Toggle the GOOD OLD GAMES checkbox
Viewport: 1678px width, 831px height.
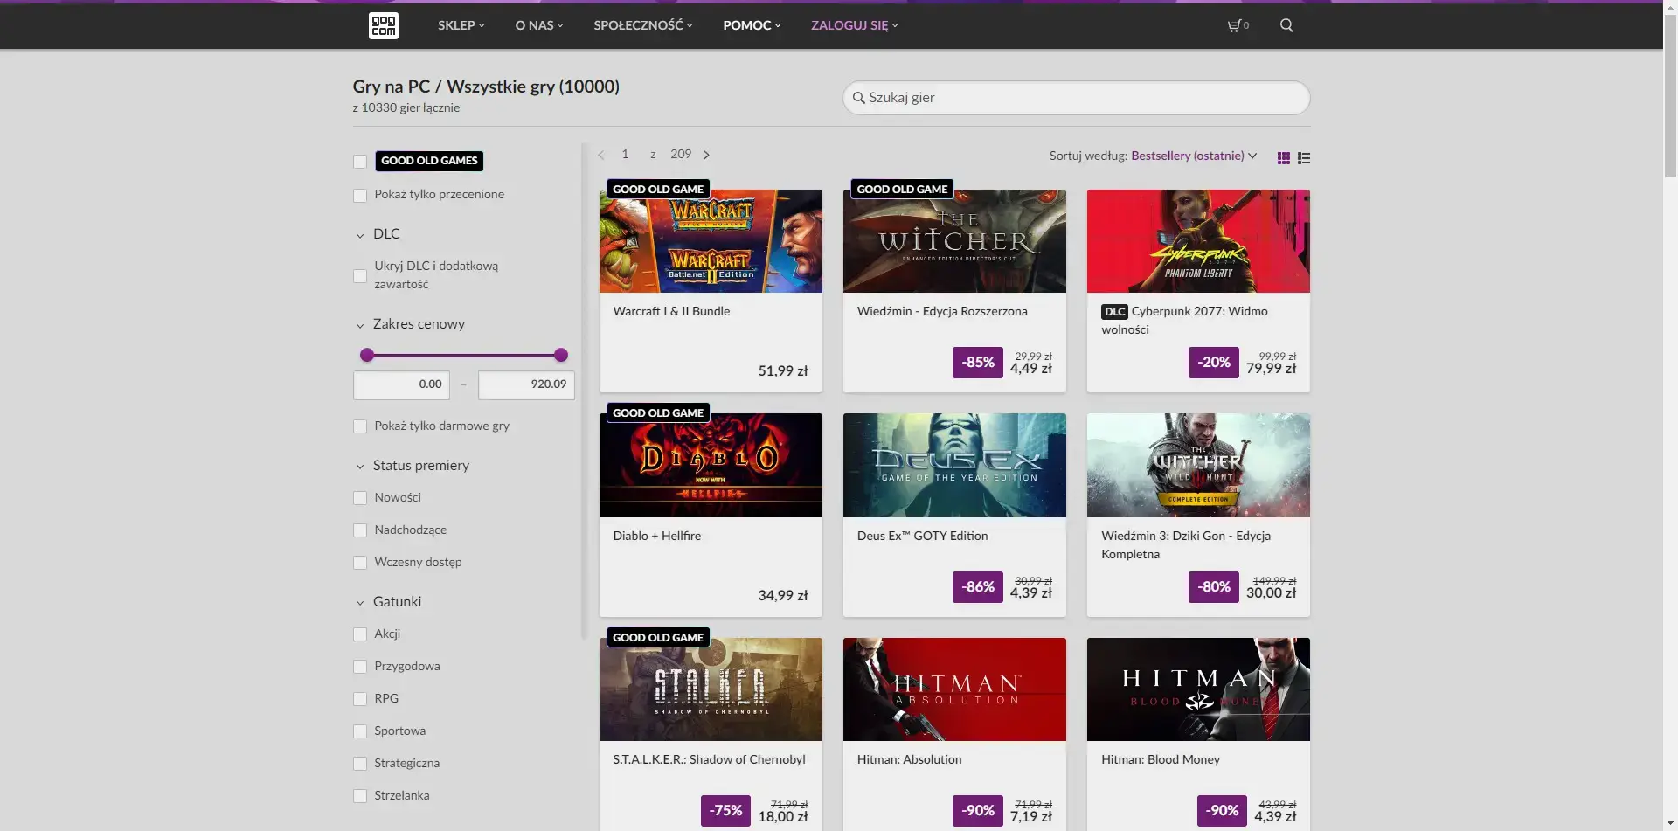click(x=360, y=162)
